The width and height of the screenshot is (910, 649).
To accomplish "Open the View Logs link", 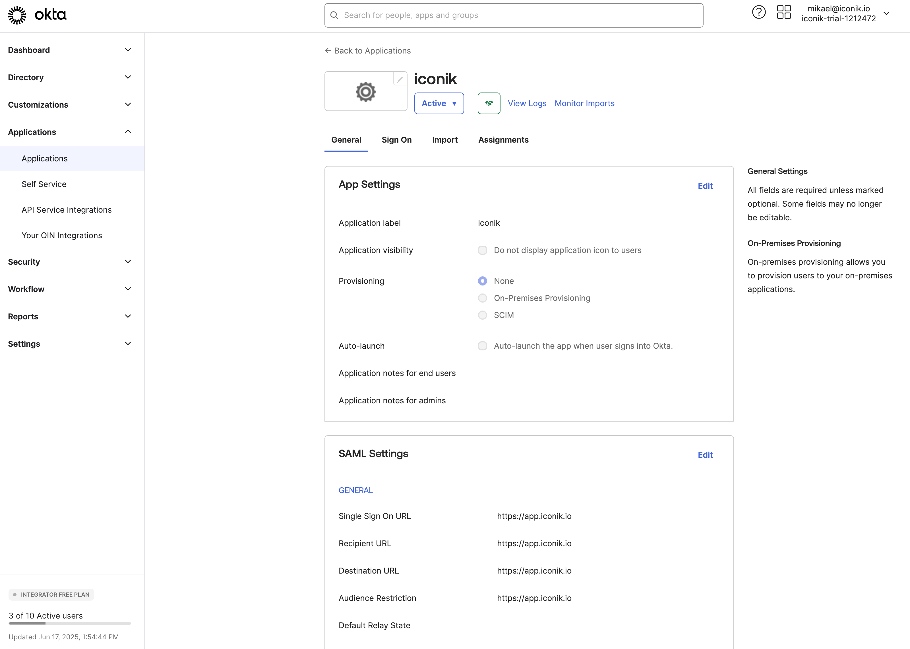I will point(527,104).
